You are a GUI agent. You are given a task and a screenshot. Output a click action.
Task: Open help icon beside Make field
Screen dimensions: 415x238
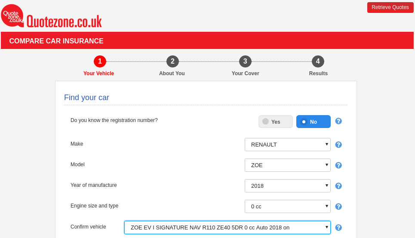(x=338, y=145)
